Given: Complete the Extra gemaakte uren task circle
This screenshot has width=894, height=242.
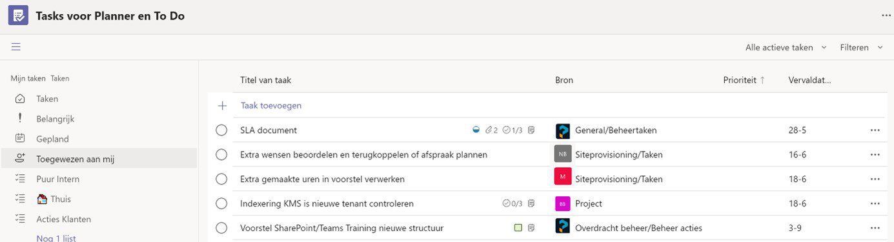Looking at the screenshot, I should click(221, 179).
